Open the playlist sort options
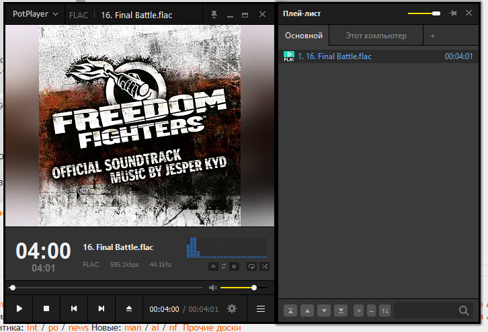Viewport: 488px width, 332px height. 385,310
